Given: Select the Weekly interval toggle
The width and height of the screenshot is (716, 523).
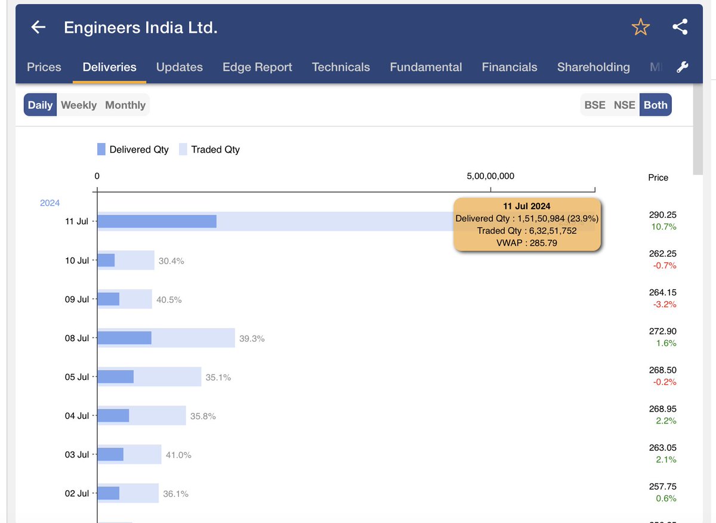Looking at the screenshot, I should coord(79,105).
